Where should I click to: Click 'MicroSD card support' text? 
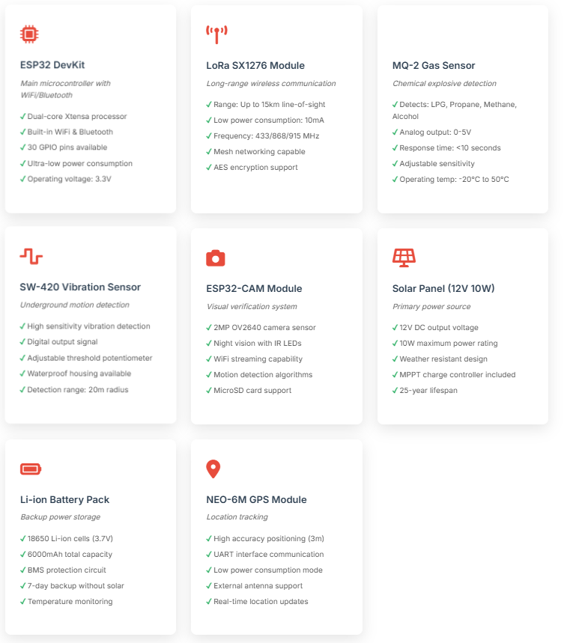click(252, 391)
